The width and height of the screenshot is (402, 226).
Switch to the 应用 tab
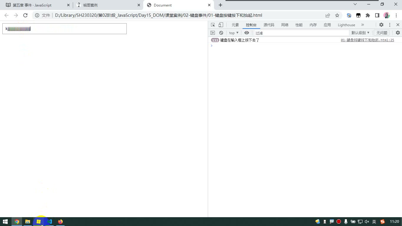327,25
